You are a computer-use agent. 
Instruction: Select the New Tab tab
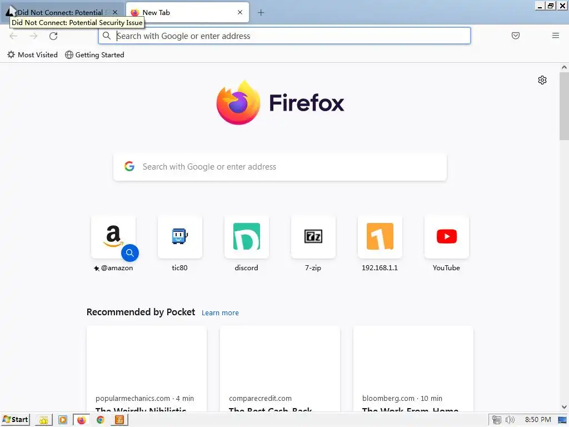(x=187, y=12)
